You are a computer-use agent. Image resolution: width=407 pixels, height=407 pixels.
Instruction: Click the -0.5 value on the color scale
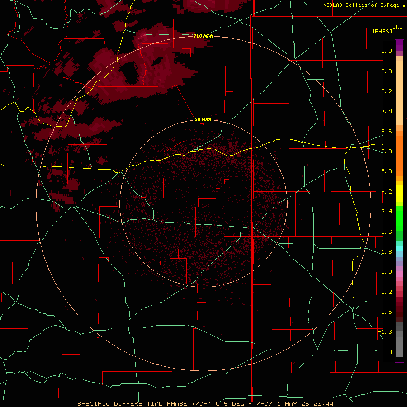pos(385,312)
